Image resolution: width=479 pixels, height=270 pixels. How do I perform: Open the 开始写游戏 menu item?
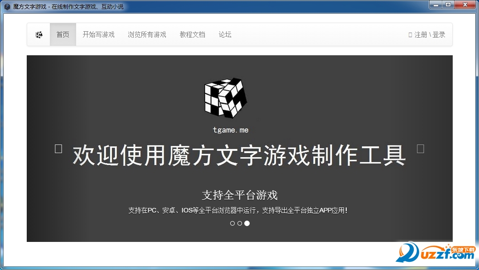point(98,34)
